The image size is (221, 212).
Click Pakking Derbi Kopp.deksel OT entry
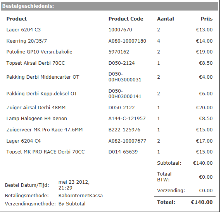click(42, 94)
